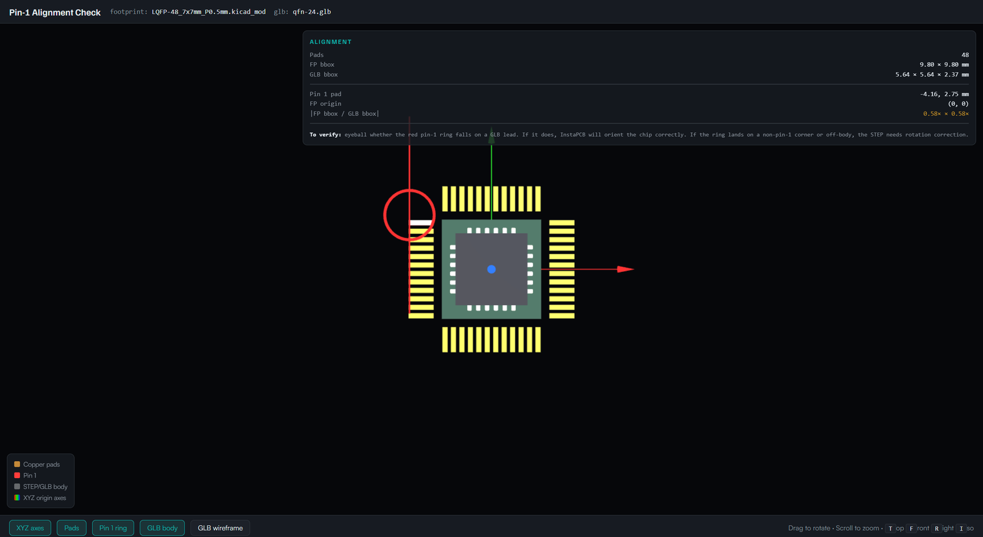Click the Pin-1 Alignment Check title

click(x=55, y=13)
